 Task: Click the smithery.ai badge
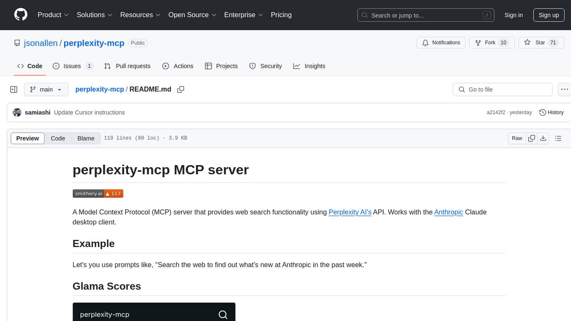pos(98,194)
